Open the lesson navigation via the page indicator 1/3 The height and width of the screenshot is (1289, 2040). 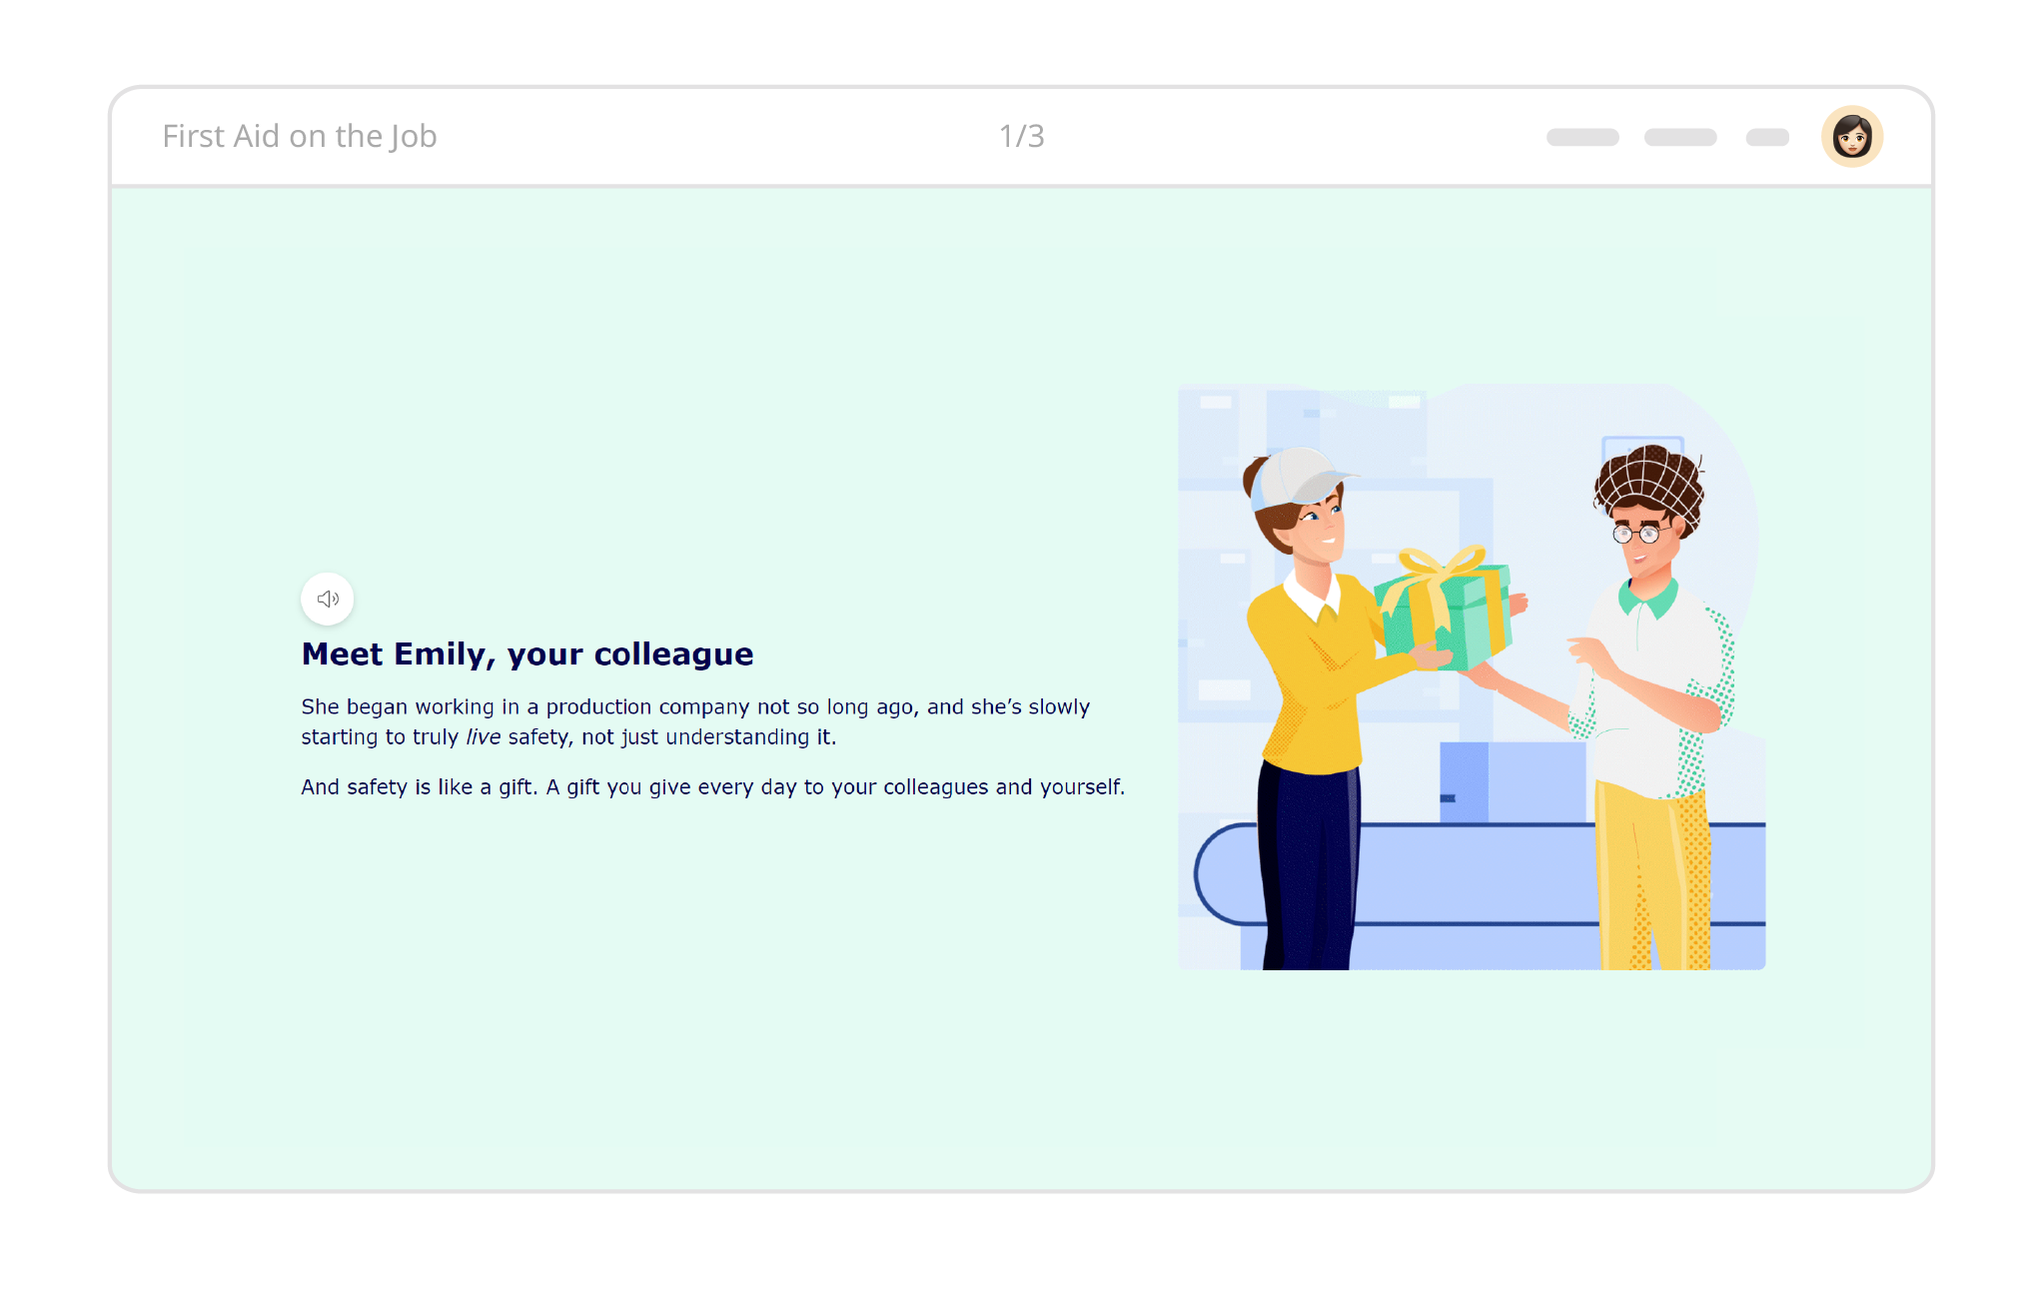pyautogui.click(x=1020, y=136)
